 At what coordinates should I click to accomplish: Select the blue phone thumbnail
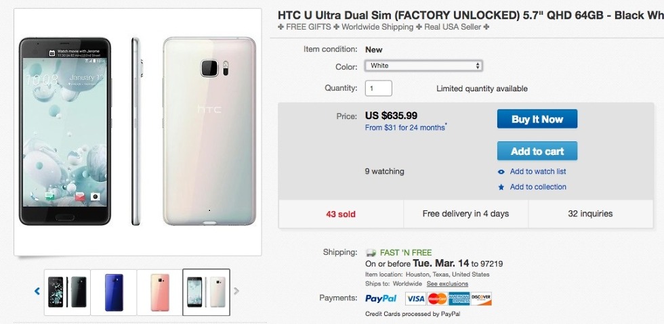[x=113, y=292]
